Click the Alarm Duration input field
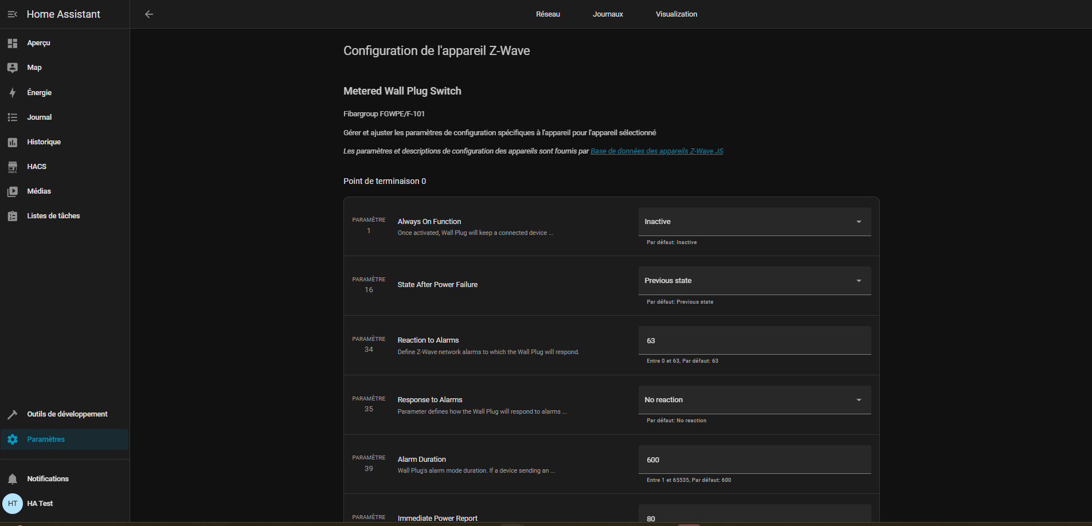This screenshot has height=526, width=1092. [x=754, y=460]
